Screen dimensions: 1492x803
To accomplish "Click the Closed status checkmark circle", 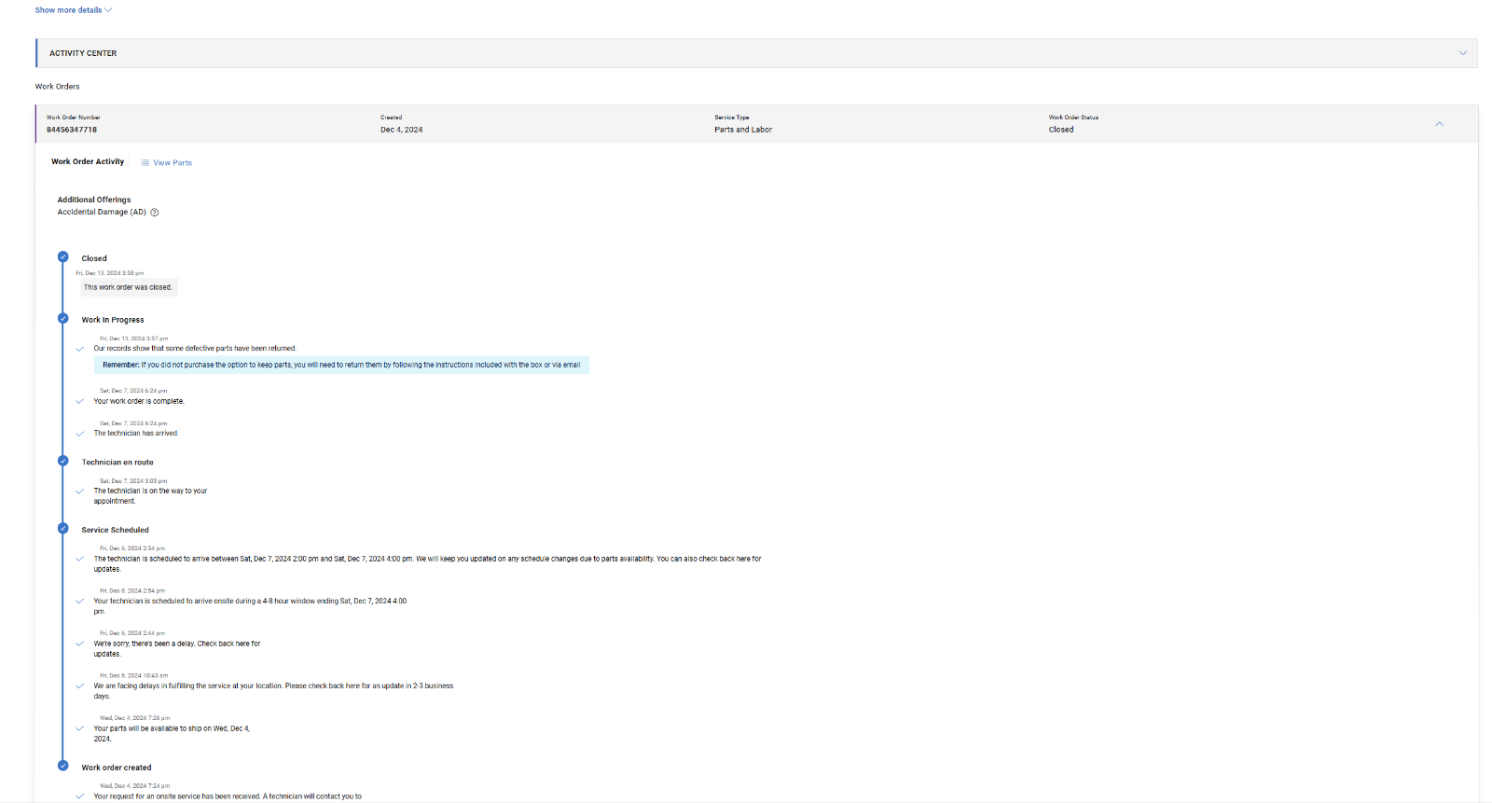I will (62, 257).
